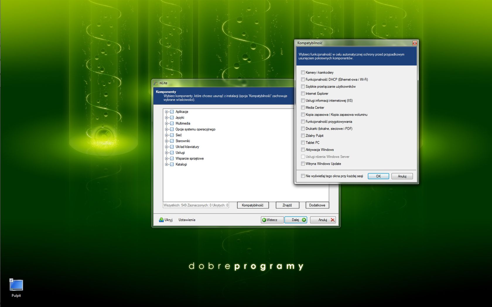
Task: Check the Sterowniki component checkbox
Action: coord(172,141)
